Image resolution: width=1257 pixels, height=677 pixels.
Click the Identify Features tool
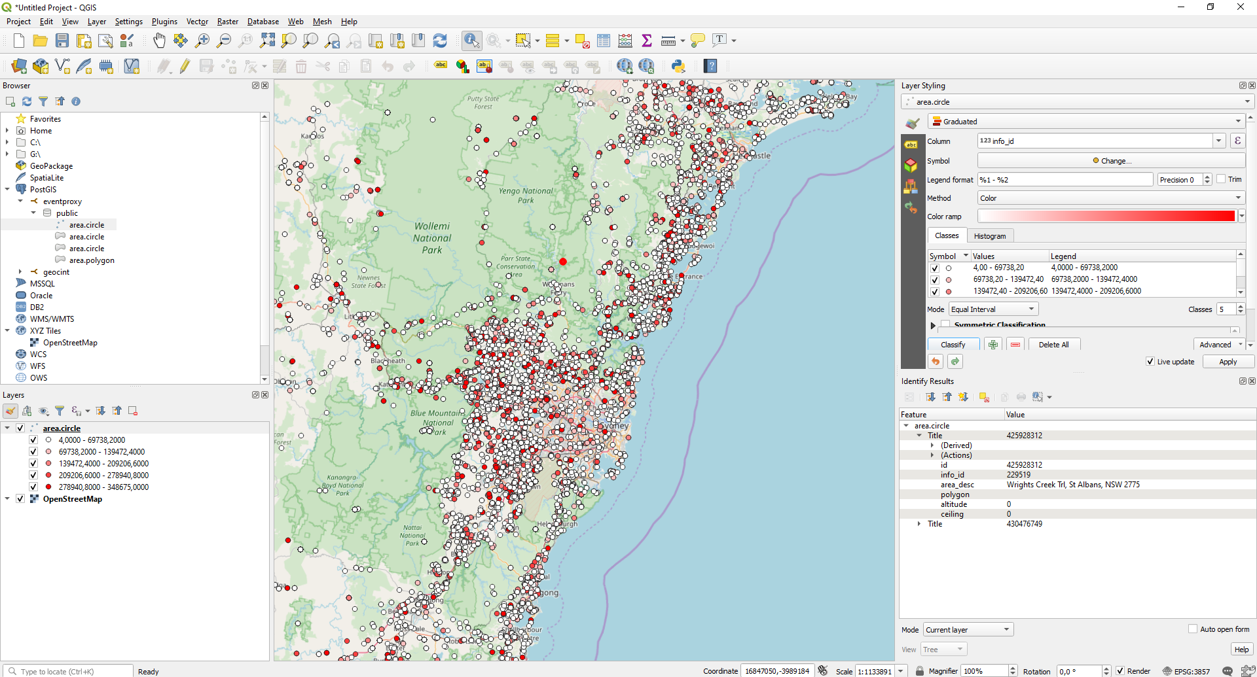[x=471, y=41]
